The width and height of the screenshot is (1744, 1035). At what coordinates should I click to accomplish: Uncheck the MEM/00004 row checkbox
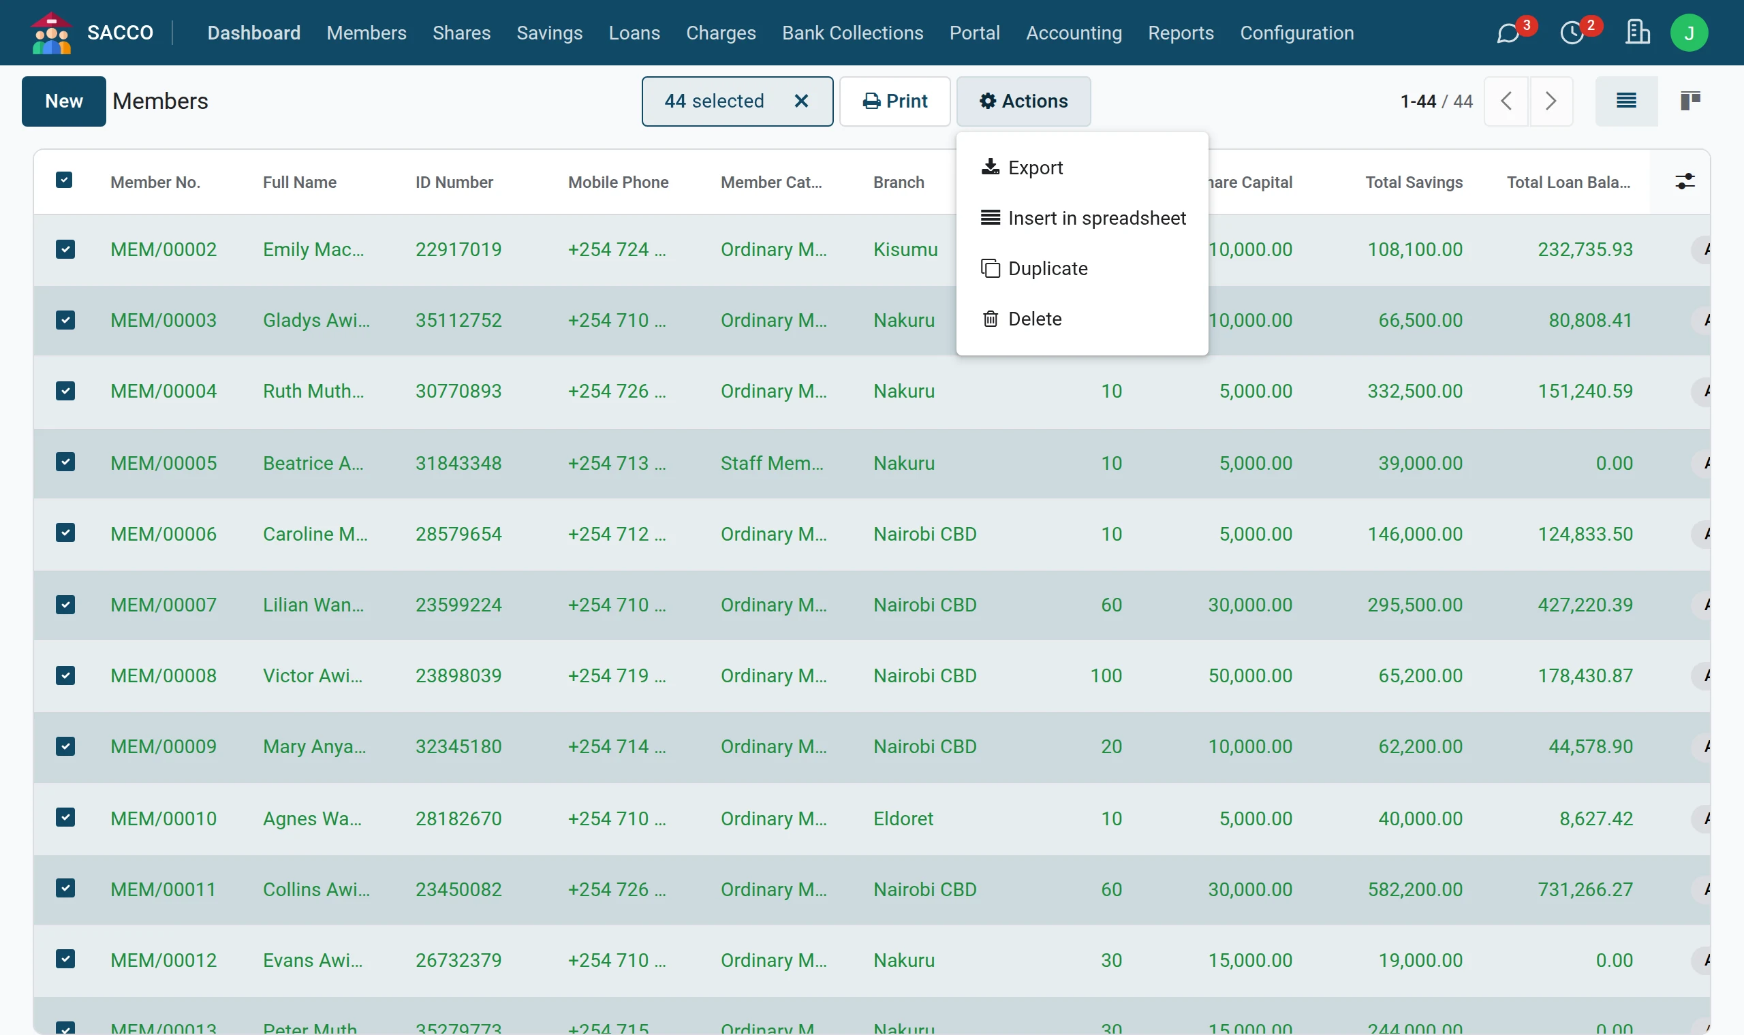click(x=65, y=392)
